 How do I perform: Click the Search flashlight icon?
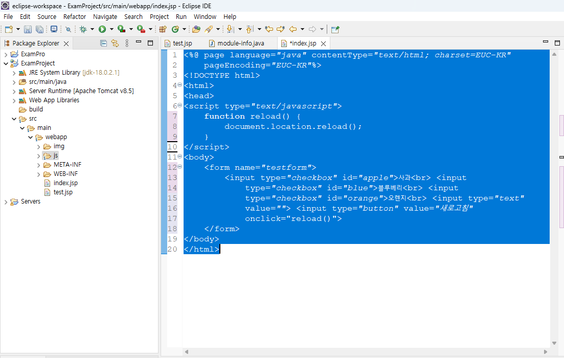[x=209, y=29]
